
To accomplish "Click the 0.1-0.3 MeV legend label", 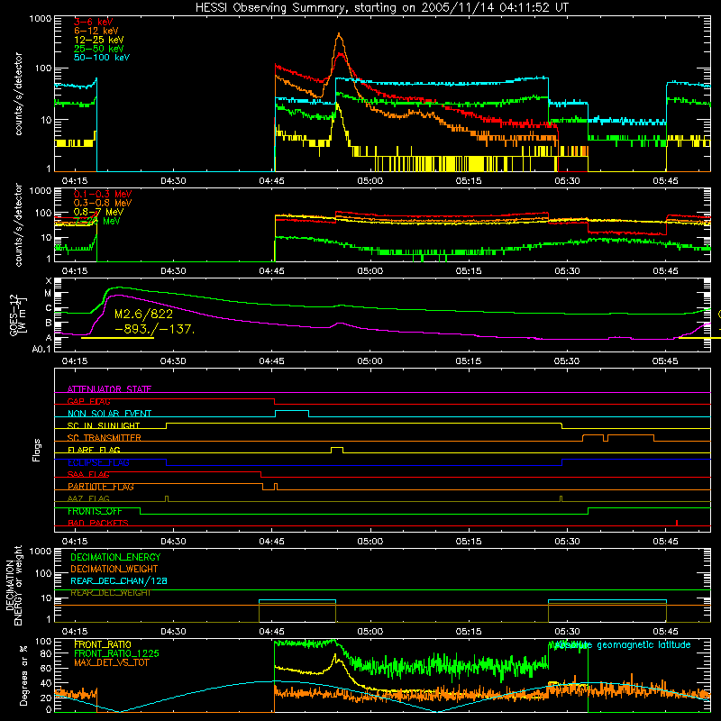I will click(x=103, y=194).
